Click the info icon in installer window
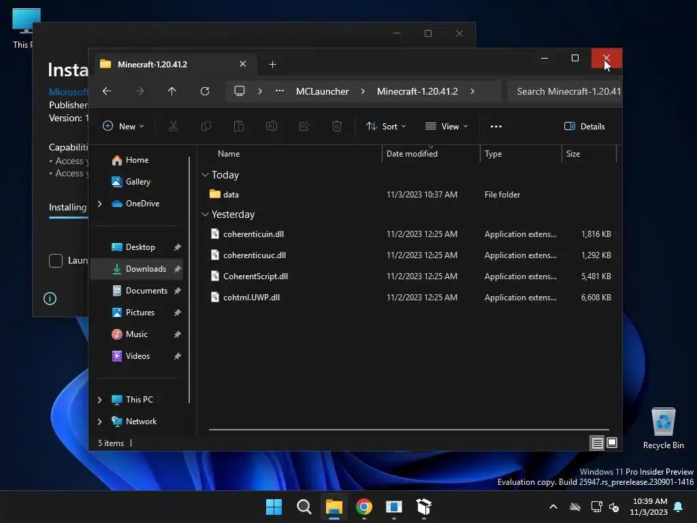 pos(50,298)
